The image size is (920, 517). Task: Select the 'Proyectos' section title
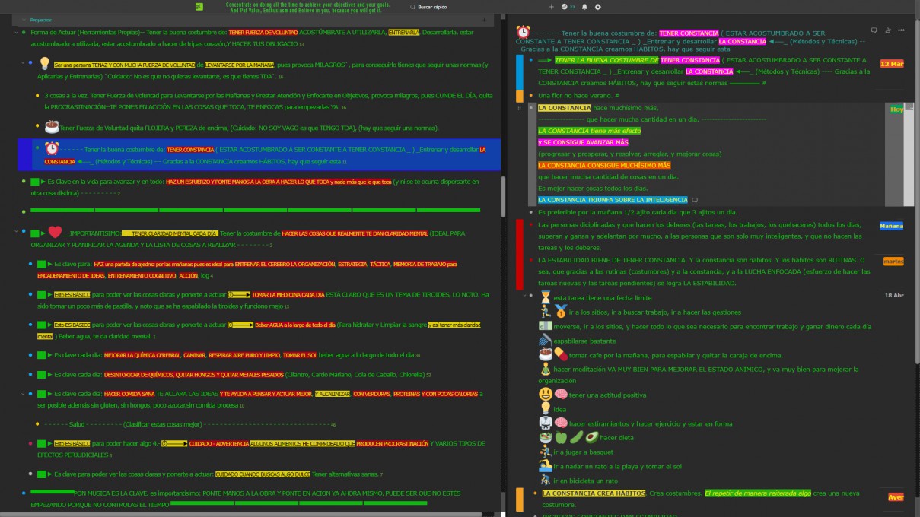[41, 20]
